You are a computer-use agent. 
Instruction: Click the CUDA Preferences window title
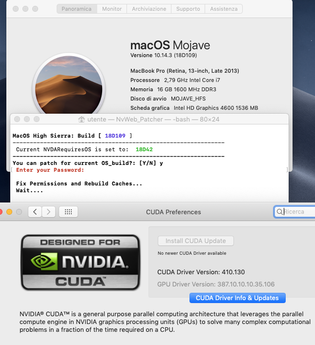173,212
